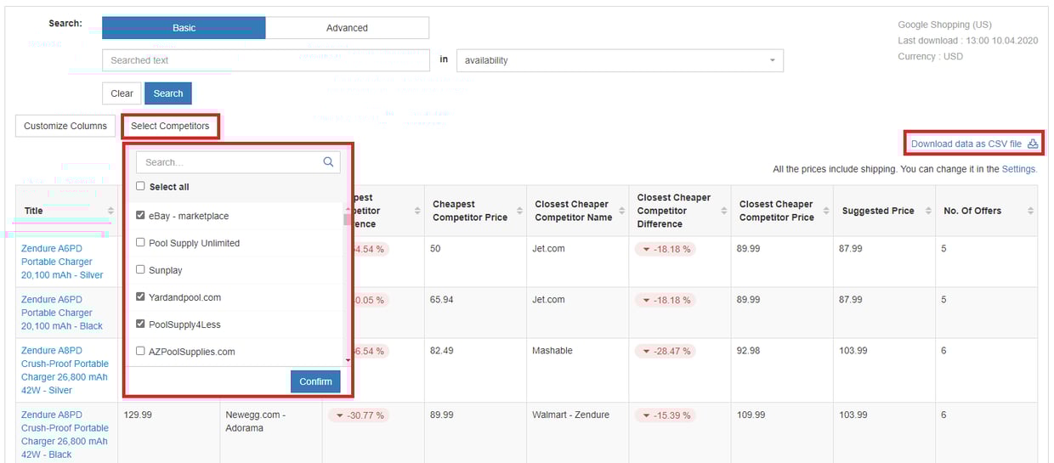1054x463 pixels.
Task: Switch to the Advanced search tab
Action: 347,28
